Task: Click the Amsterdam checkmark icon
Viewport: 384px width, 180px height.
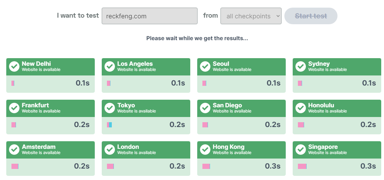Action: [14, 150]
